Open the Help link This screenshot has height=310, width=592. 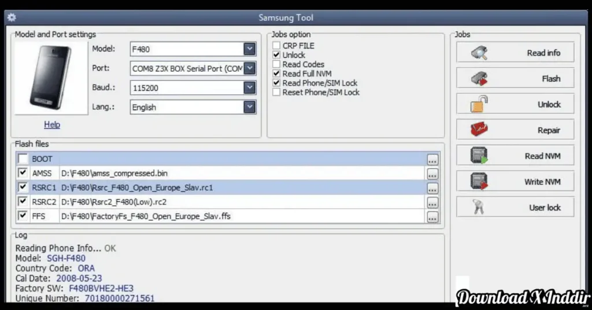[x=52, y=124]
